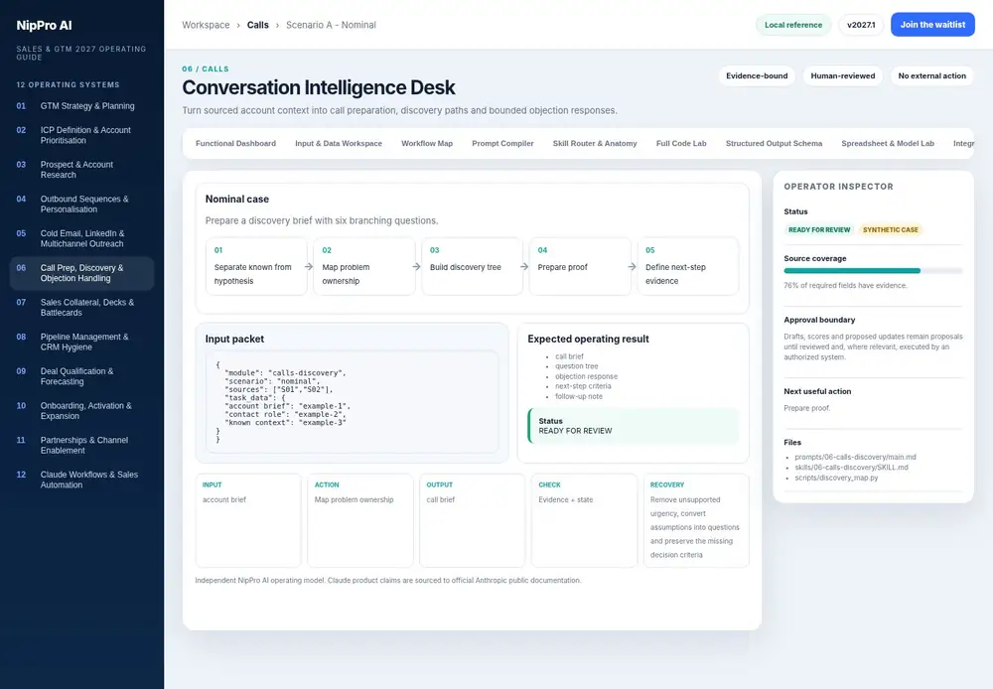Open ICP Definition & Account Prioritisation

(x=81, y=135)
